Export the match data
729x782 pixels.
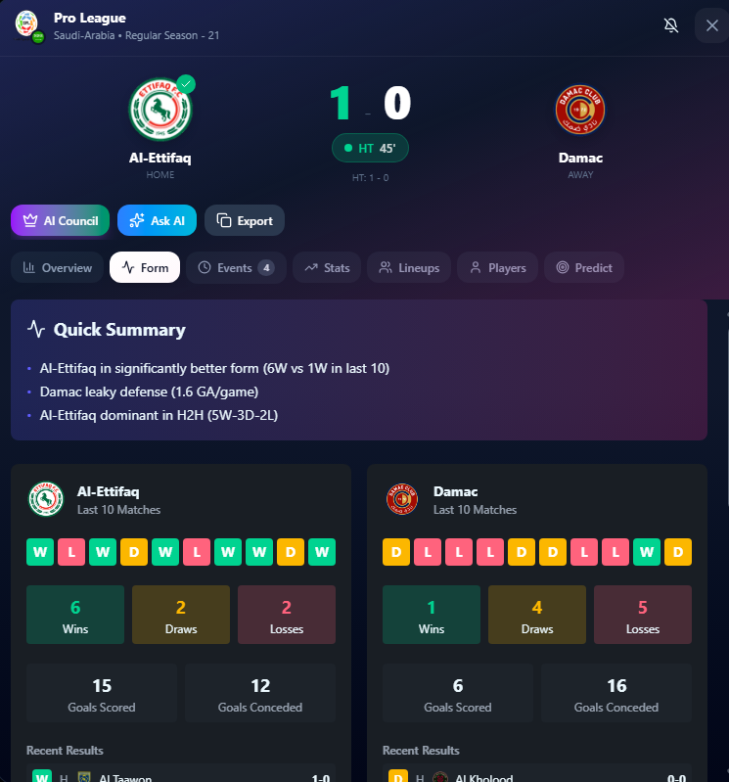(245, 220)
